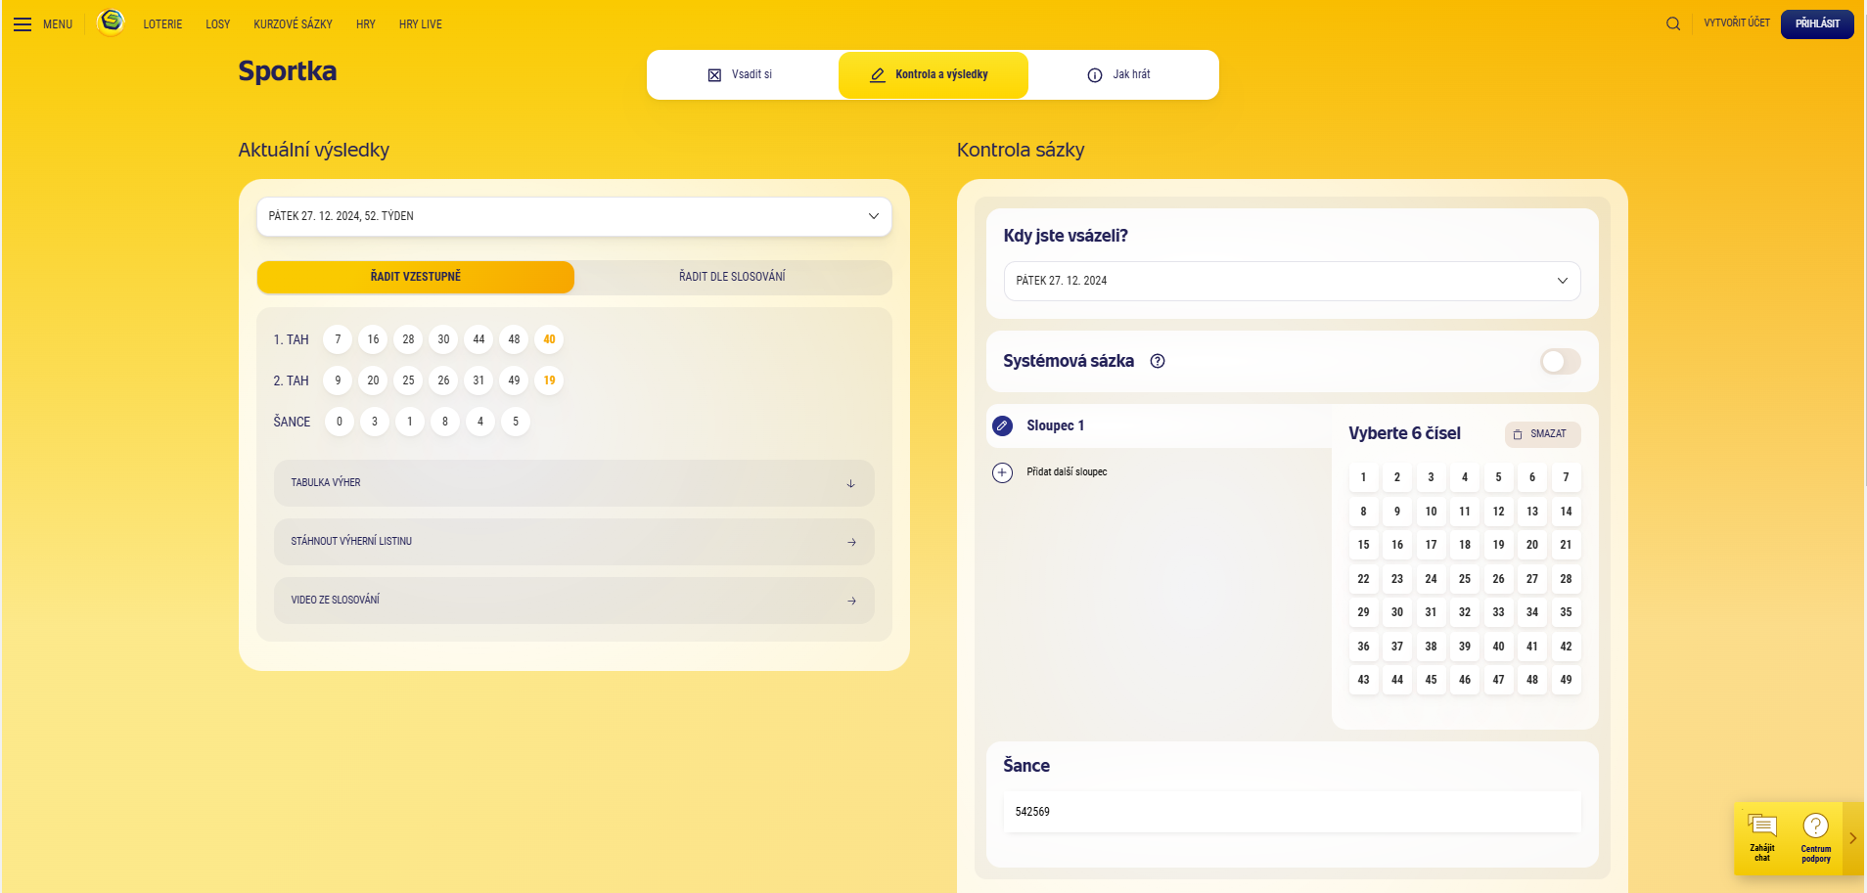
Task: Open VIDEO ZE SLOSOVÁNÍ row
Action: pyautogui.click(x=574, y=601)
